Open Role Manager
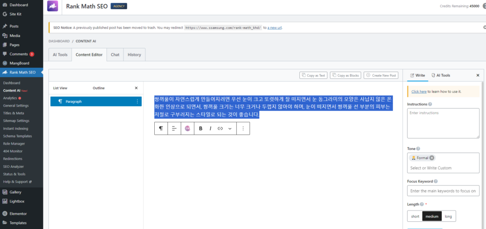Screen dimensions: 486x229 14,144
